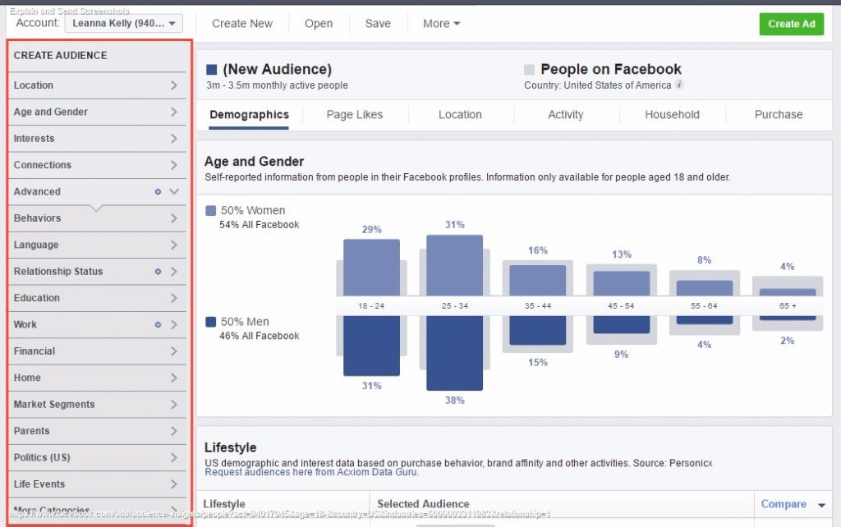
Task: Click the '45 - 54' age group label
Action: point(621,305)
